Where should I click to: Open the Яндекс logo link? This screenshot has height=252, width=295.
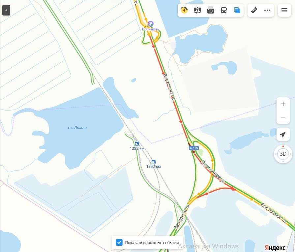click(x=275, y=247)
